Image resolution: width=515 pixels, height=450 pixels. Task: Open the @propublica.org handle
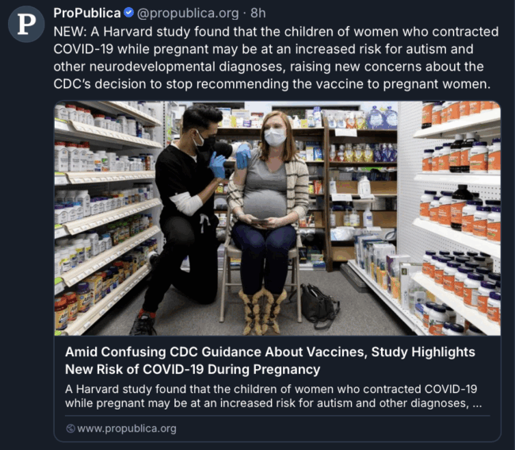188,13
